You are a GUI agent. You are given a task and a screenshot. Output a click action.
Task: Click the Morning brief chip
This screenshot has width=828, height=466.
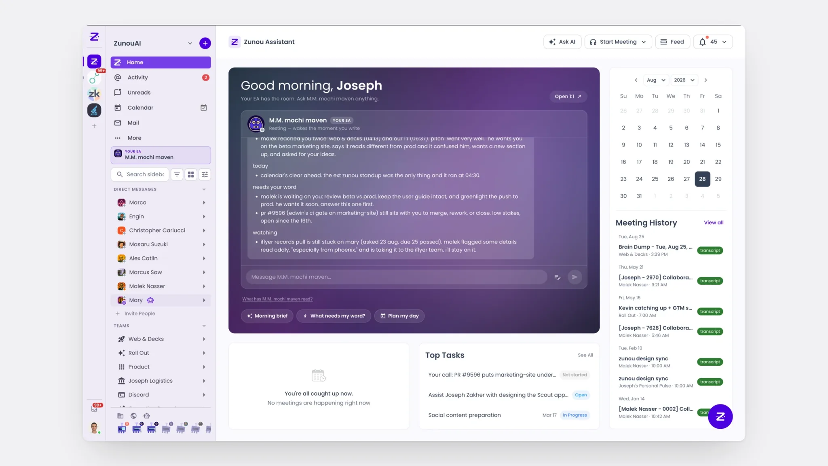[x=267, y=316]
